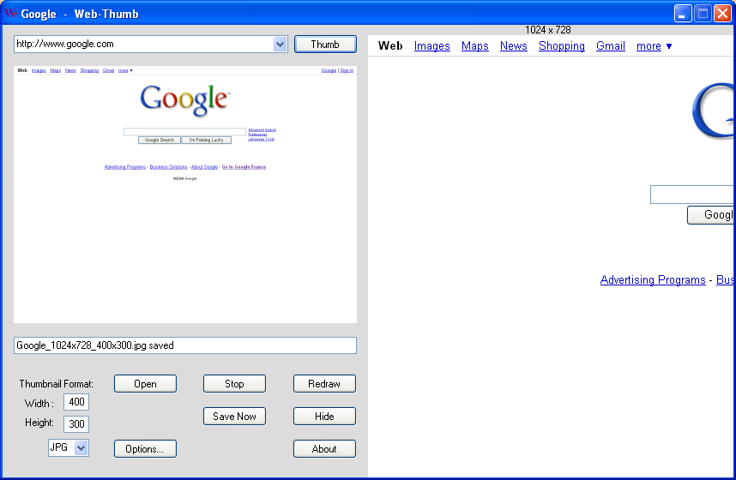Click the Web-Thumb app icon in title bar
The image size is (736, 480).
pos(10,13)
